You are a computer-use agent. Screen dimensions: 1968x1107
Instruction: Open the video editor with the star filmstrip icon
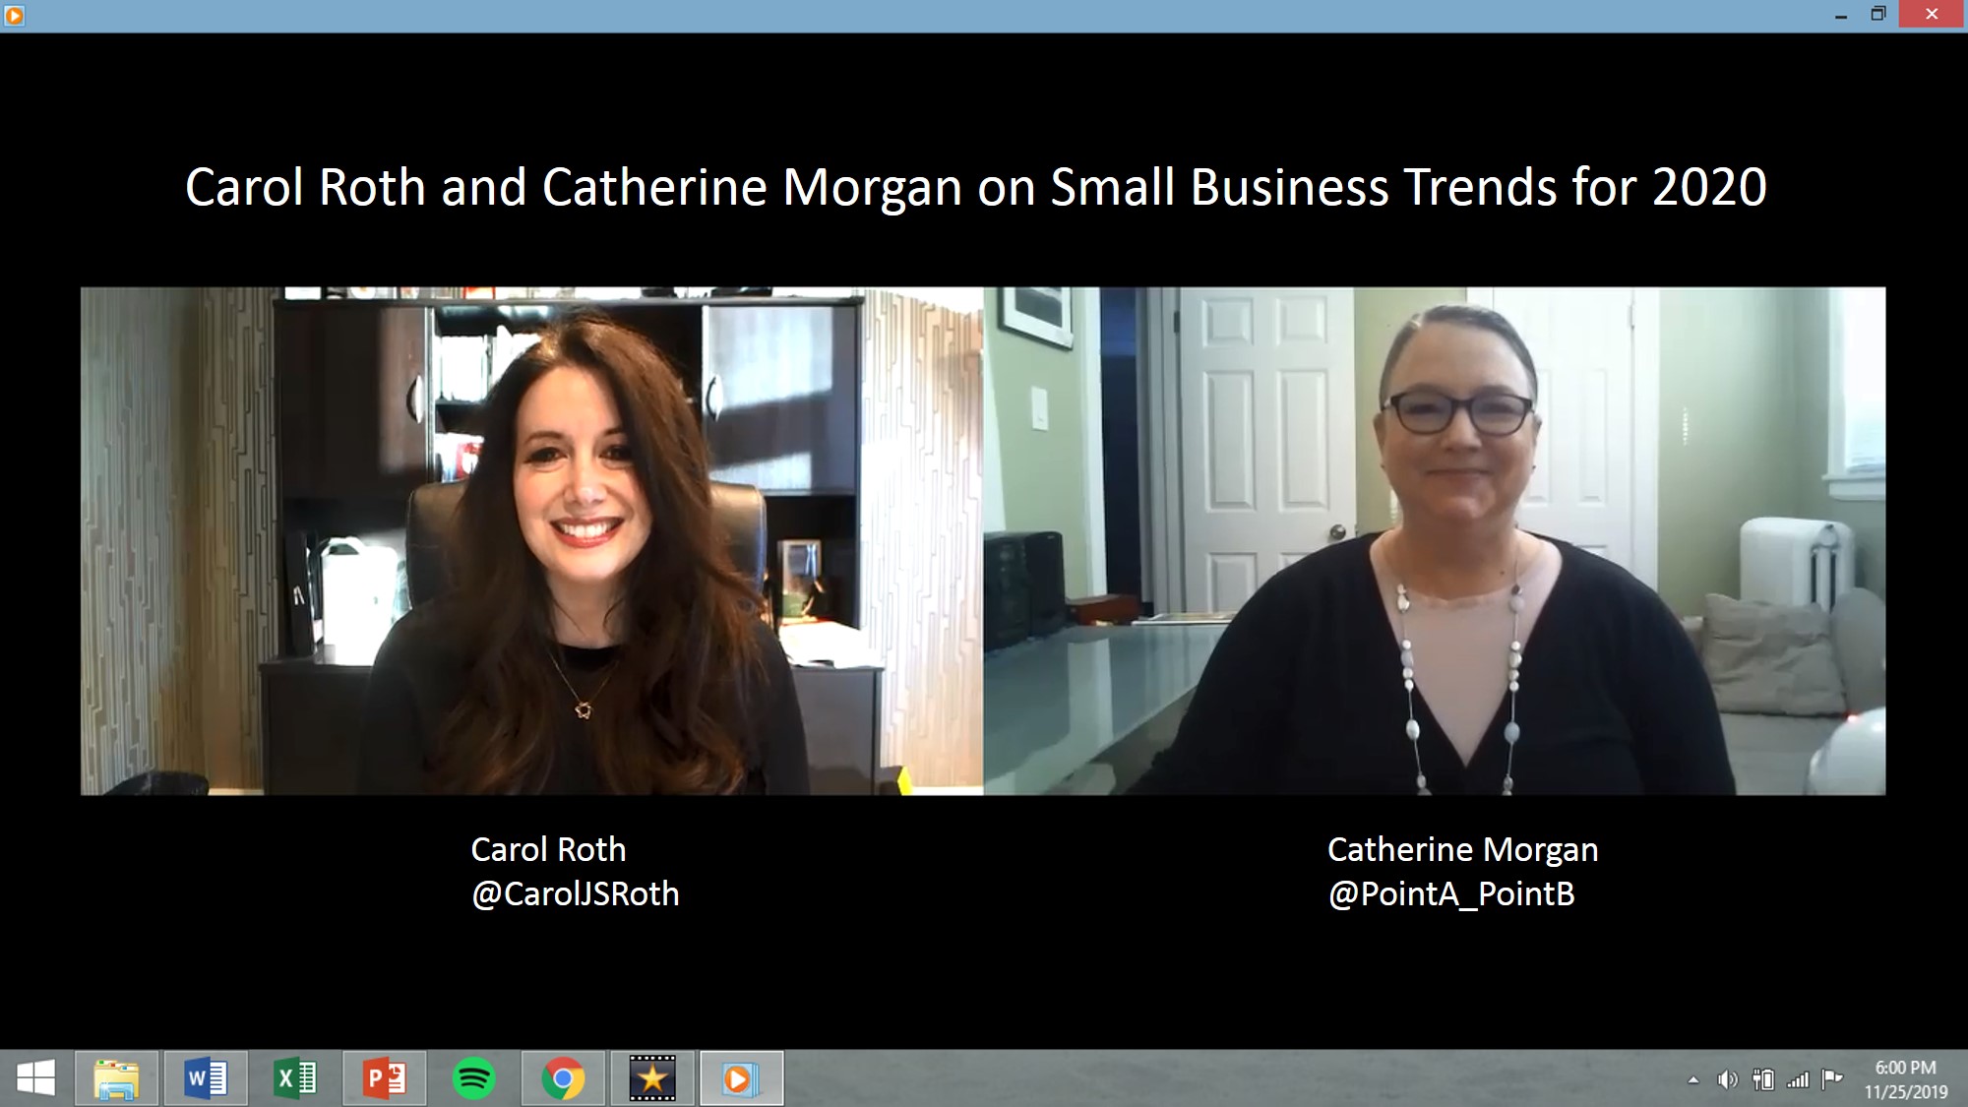click(x=651, y=1079)
